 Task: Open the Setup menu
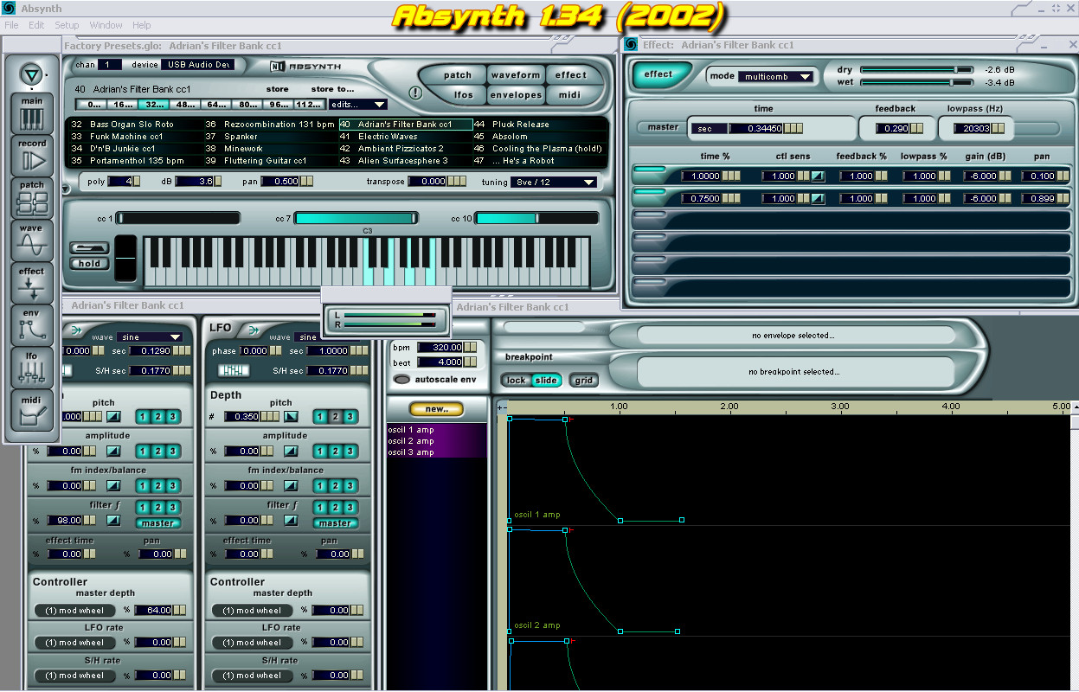pyautogui.click(x=67, y=25)
